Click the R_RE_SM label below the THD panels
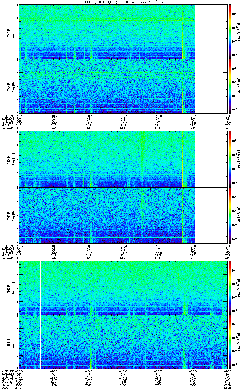Image resolution: width=243 pixels, height=390 pixels. pyautogui.click(x=7, y=257)
